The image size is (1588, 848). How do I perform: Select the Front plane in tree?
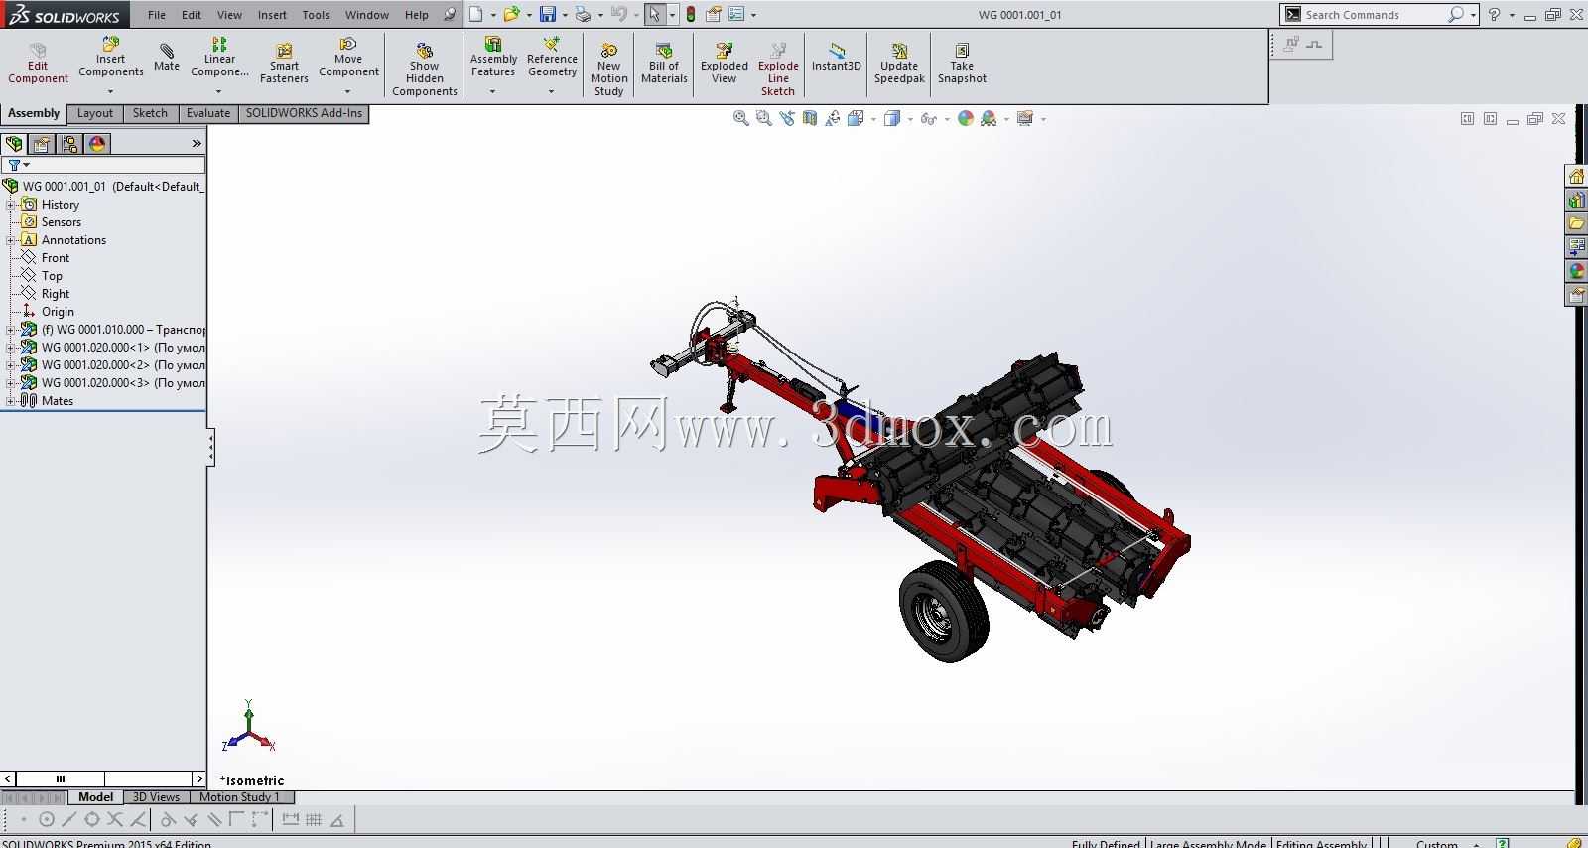pyautogui.click(x=56, y=258)
